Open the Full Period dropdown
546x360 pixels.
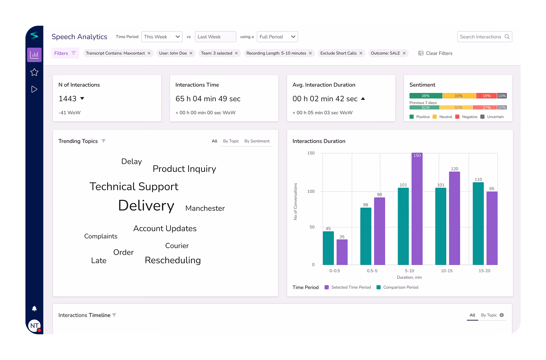coord(278,37)
